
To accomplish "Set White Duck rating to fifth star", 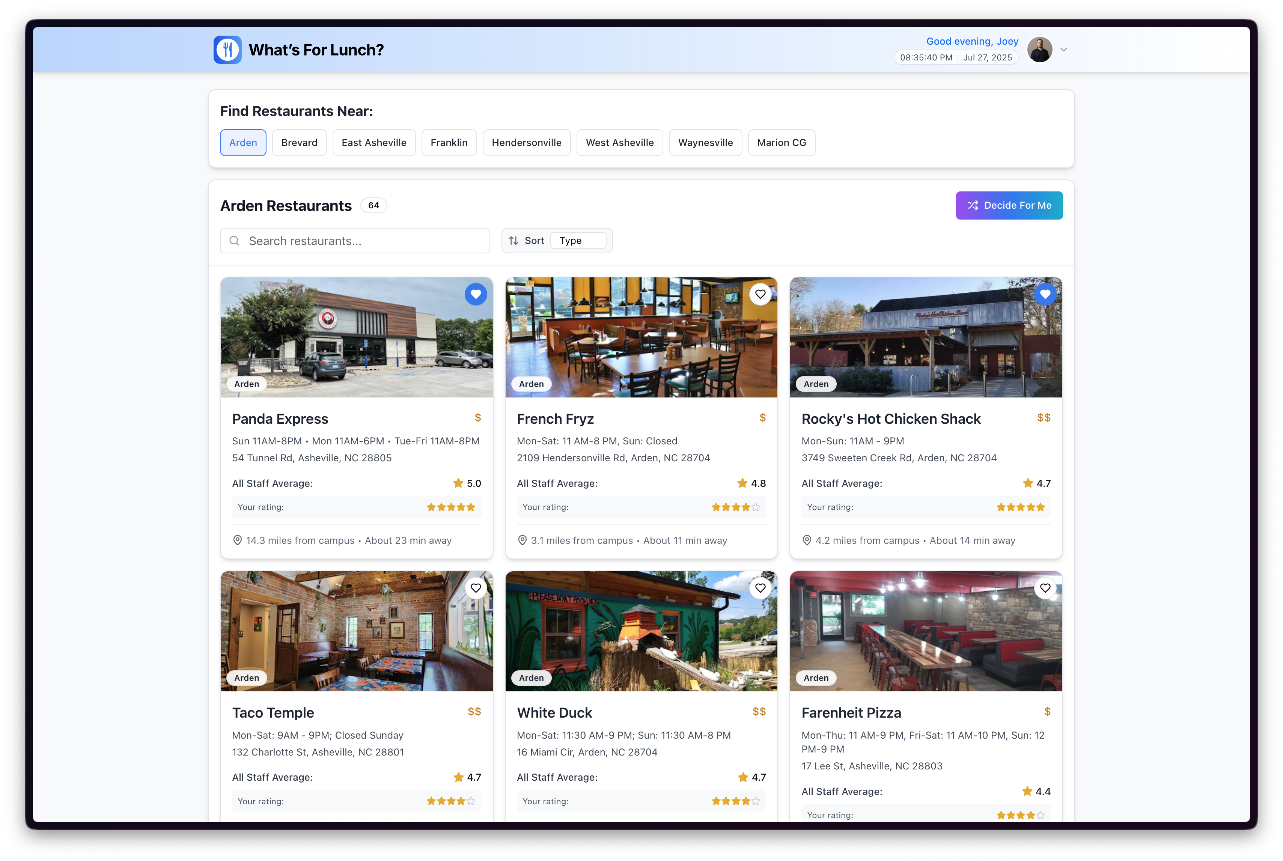I will pyautogui.click(x=756, y=802).
